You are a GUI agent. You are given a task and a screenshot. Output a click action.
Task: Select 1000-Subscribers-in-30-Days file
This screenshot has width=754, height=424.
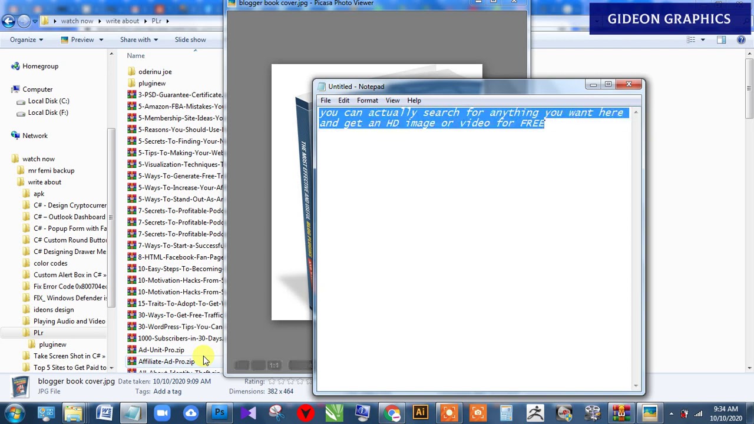coord(180,339)
